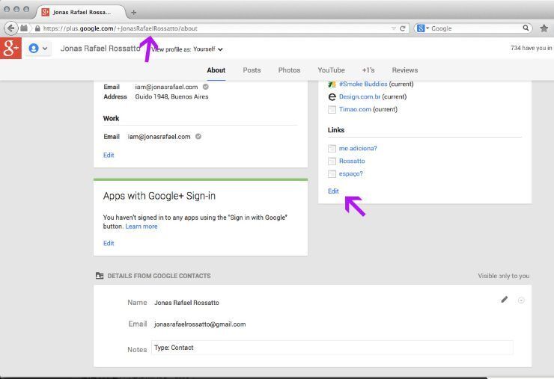Open the profile circle dropdown menu
Viewport: 554px width, 379px height.
37,49
